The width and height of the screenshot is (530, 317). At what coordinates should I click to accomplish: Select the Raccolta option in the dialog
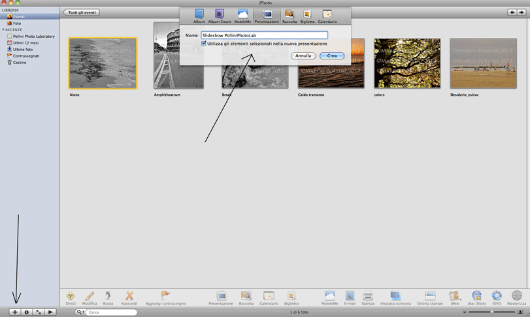pos(290,16)
